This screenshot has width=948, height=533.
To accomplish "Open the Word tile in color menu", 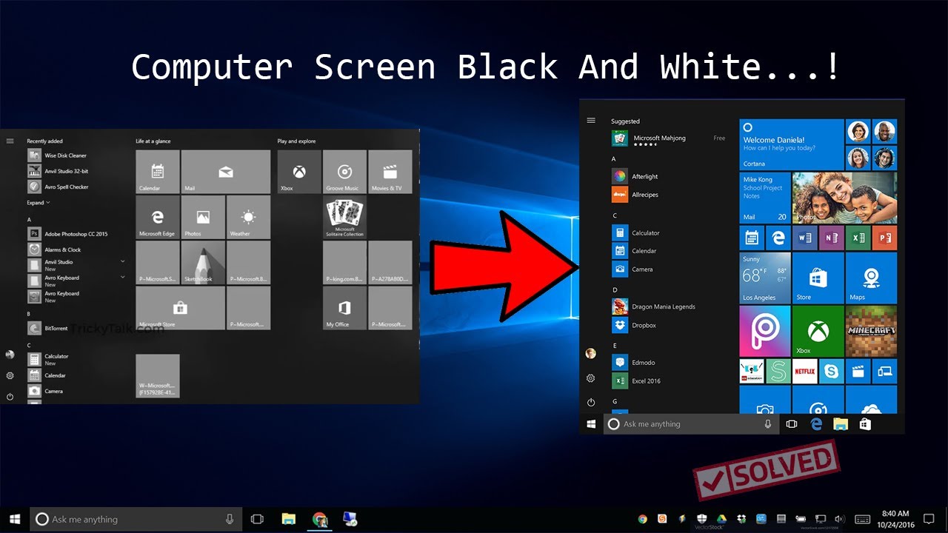I will point(804,238).
